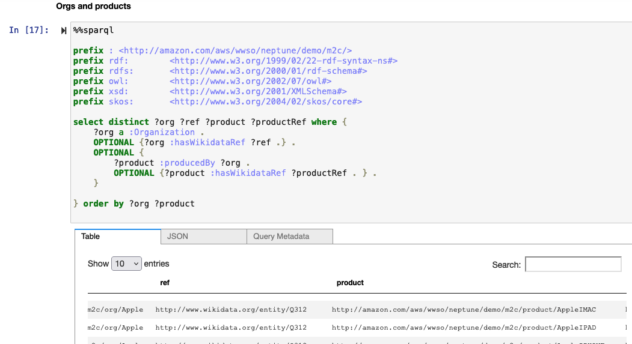
Task: Click the ':Organization' class in the query
Action: (x=162, y=132)
